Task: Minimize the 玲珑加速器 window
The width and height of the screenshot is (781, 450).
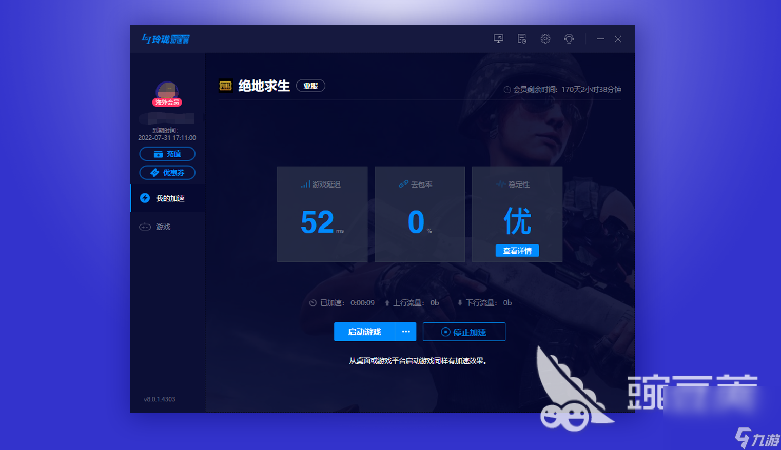Action: point(600,39)
